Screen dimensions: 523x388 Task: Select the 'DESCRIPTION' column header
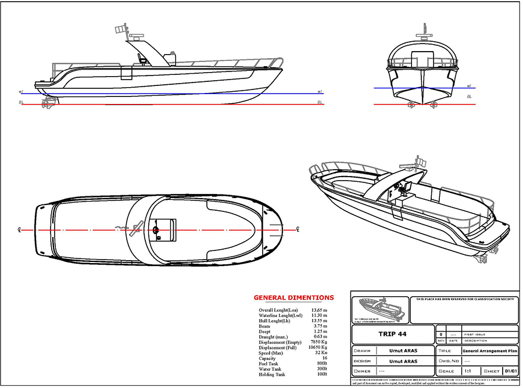coord(475,341)
